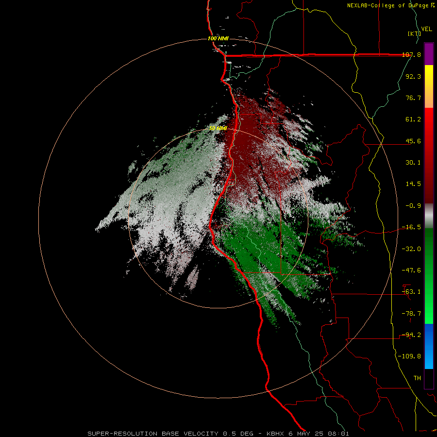Pick the bright green segment near -78.7
Image resolution: width=437 pixels, height=437 pixels.
click(x=429, y=314)
